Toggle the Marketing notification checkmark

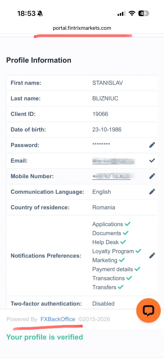tap(122, 260)
